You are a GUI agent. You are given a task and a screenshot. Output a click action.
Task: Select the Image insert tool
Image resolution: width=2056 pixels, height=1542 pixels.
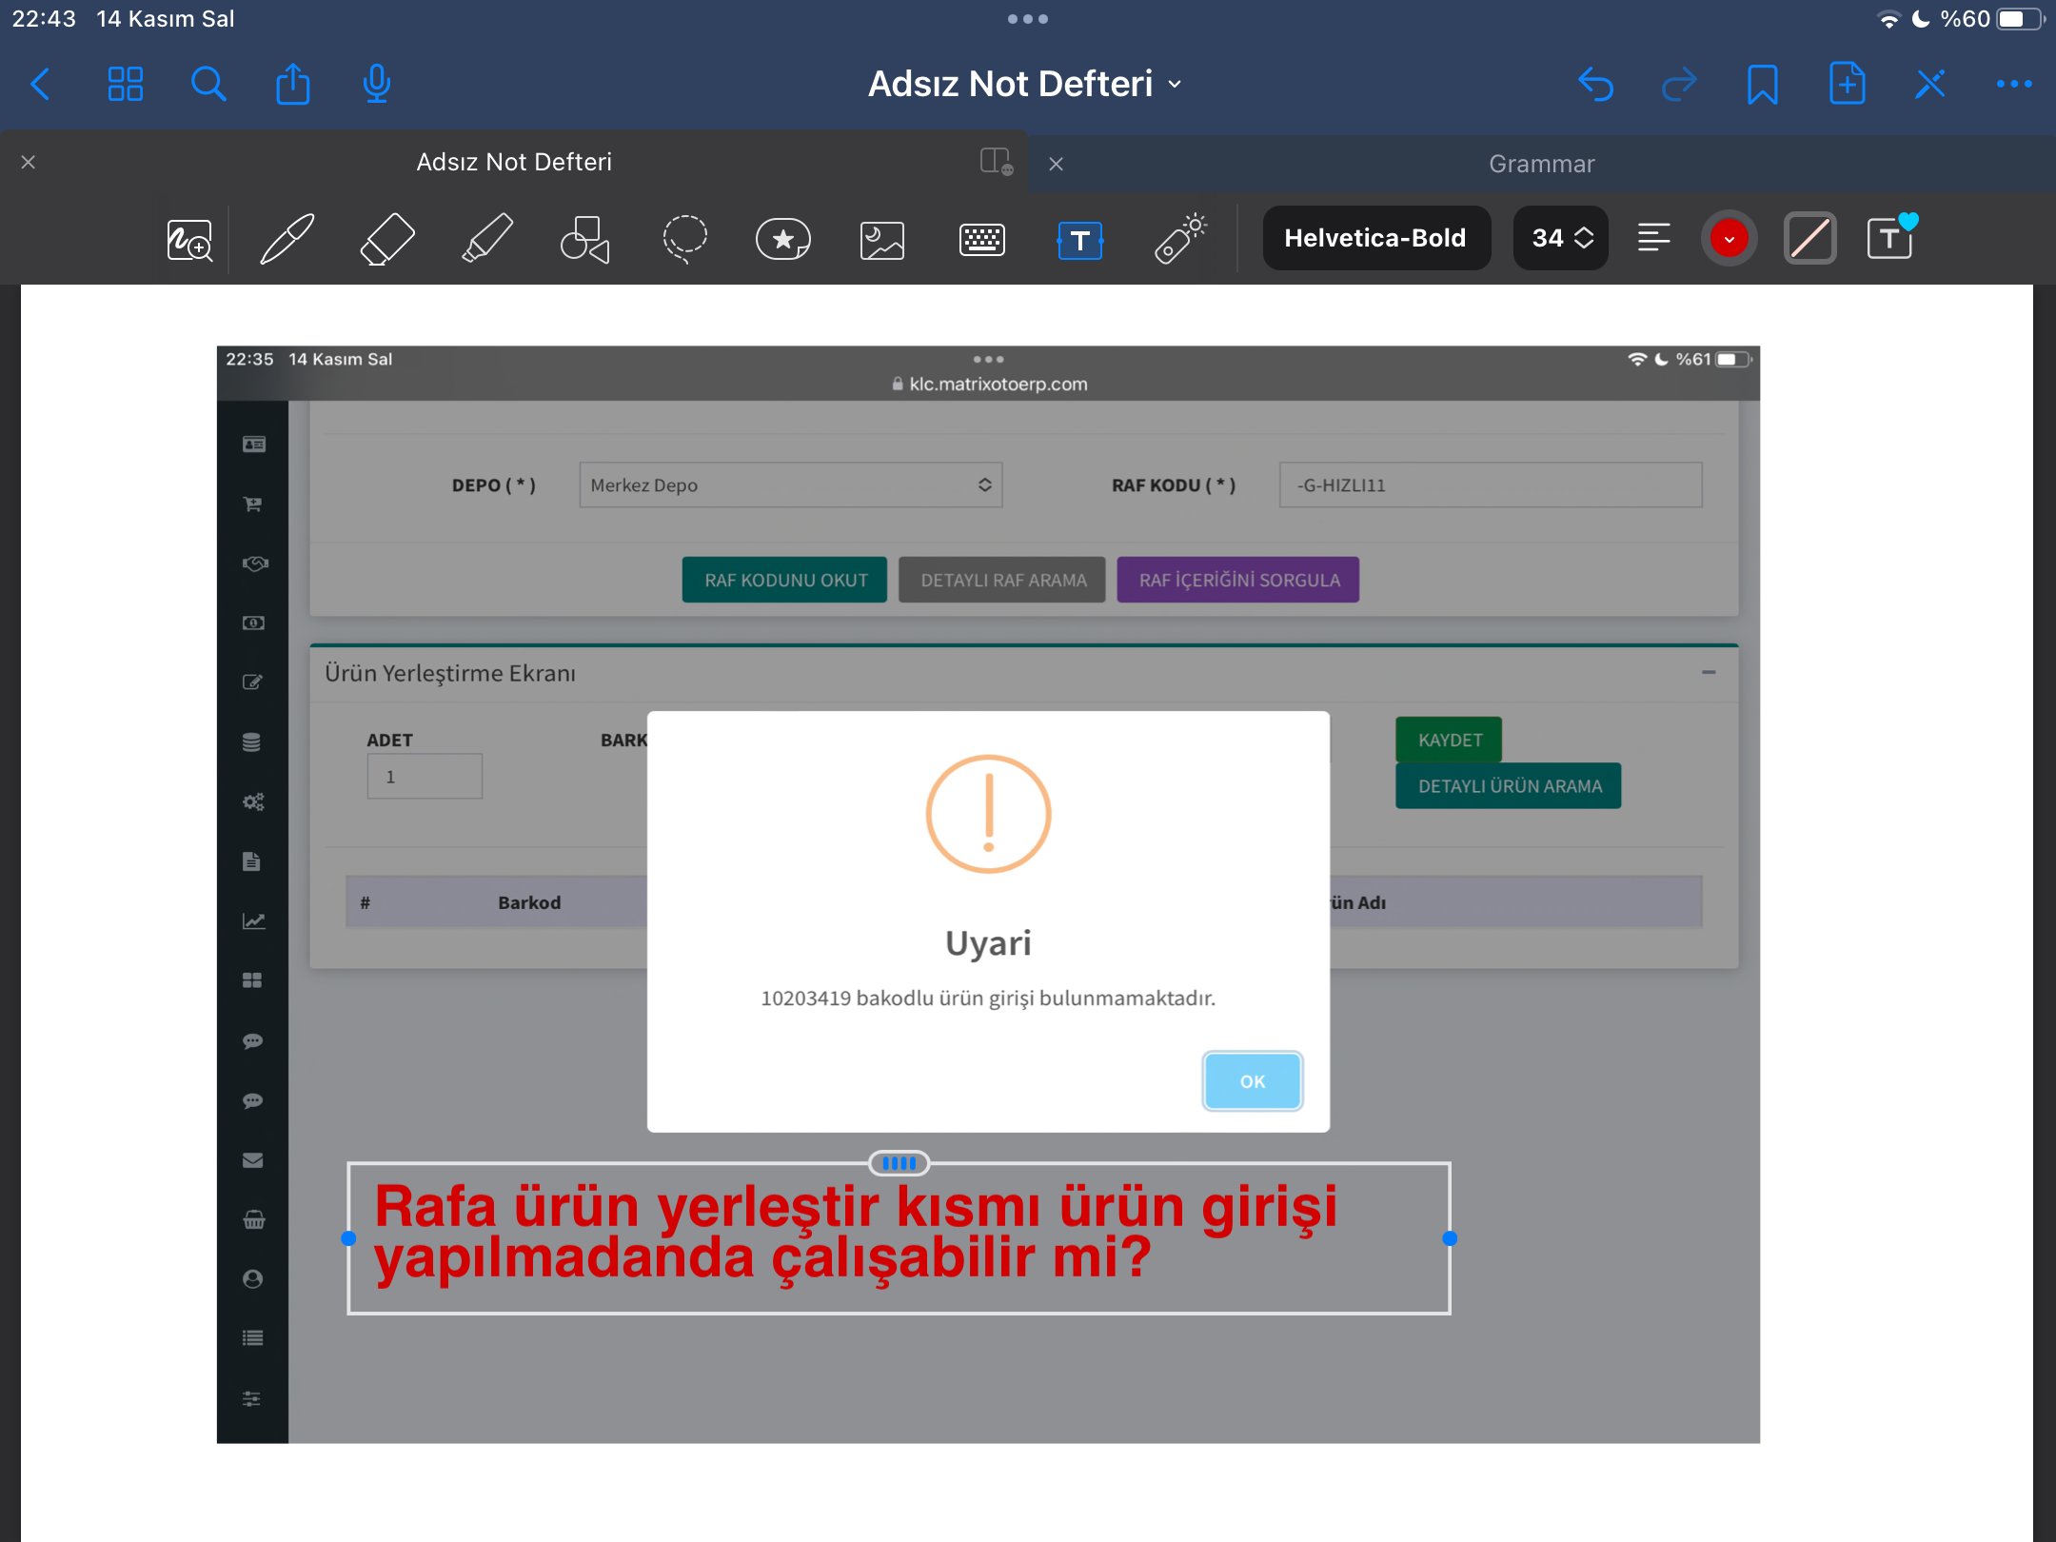[x=882, y=240]
